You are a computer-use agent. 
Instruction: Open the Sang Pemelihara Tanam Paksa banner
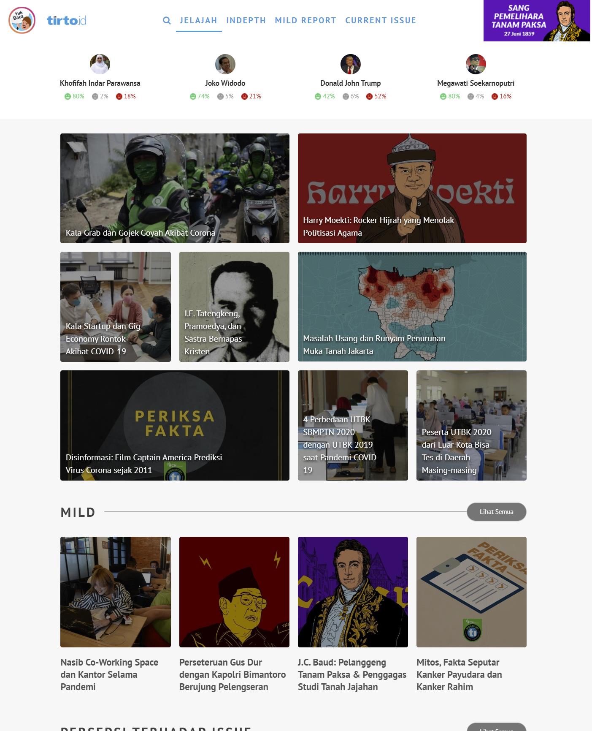point(537,21)
